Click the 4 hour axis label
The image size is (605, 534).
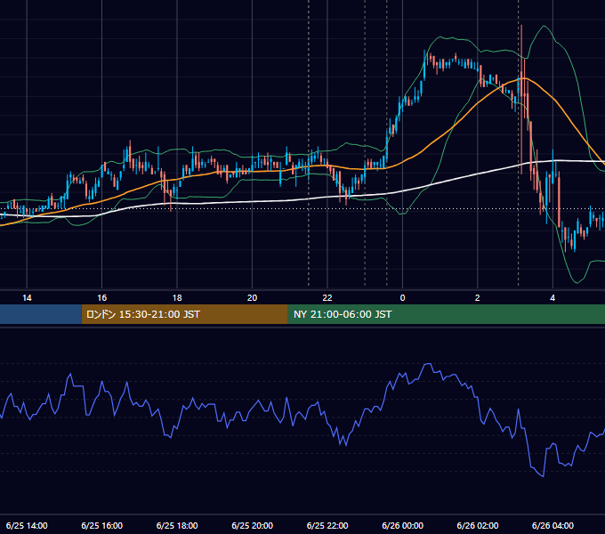[553, 298]
